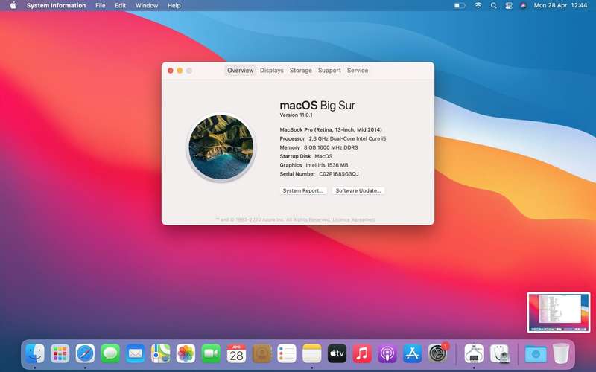Minimize the About window with yellow button

pos(180,71)
